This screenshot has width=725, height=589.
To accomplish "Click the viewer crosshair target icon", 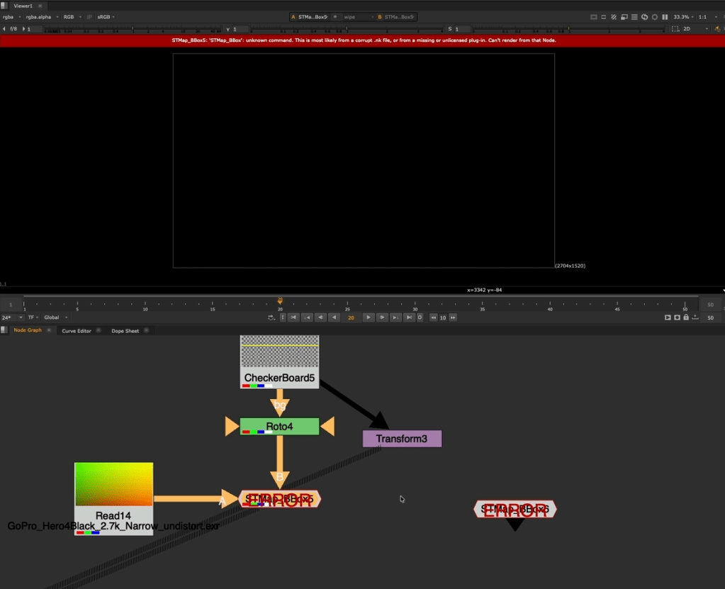I will pos(655,17).
